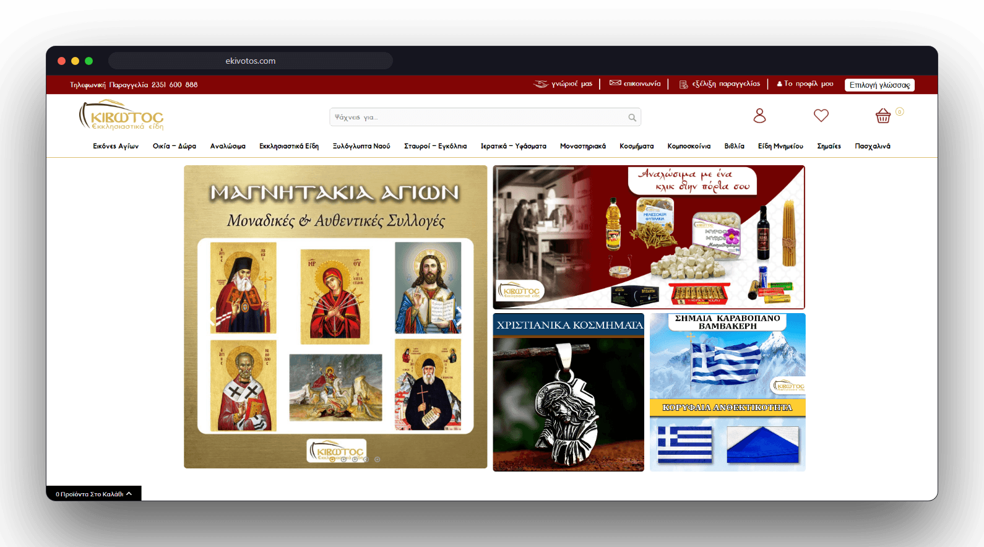This screenshot has height=547, width=984.
Task: Open the shopping basket icon
Action: (x=883, y=116)
